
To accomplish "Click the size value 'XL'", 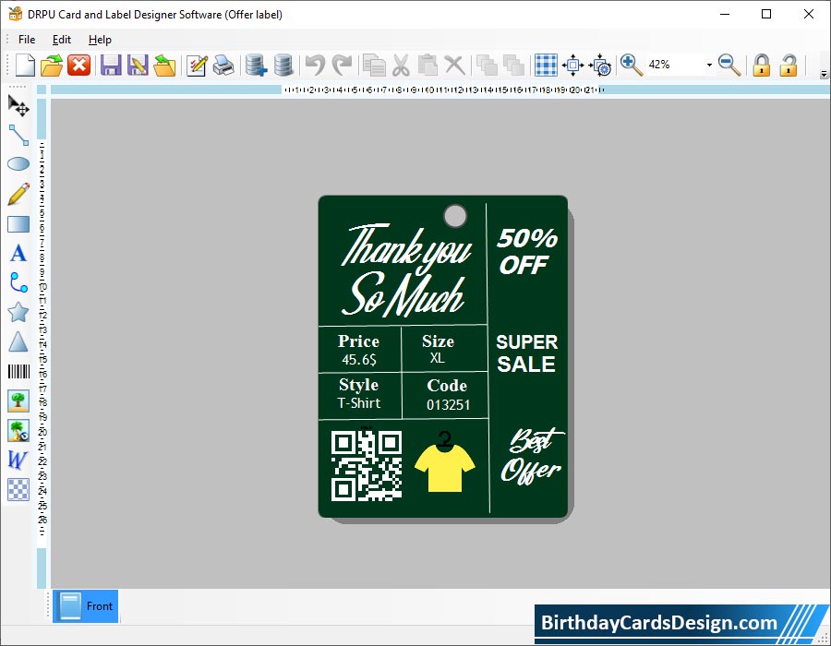I will [438, 358].
